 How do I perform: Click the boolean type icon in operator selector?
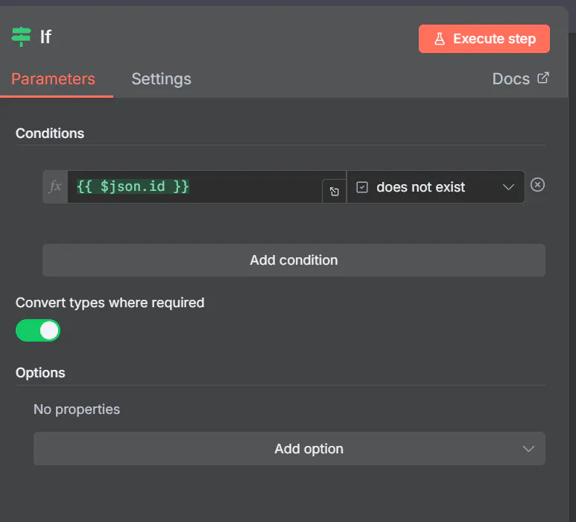click(x=362, y=187)
